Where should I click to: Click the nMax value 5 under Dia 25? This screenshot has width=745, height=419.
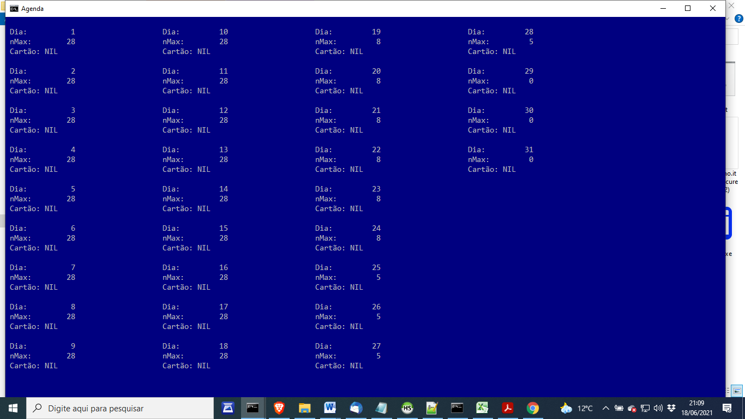378,277
